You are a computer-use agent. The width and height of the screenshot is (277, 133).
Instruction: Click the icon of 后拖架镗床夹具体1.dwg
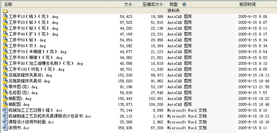pyautogui.click(x=5, y=75)
